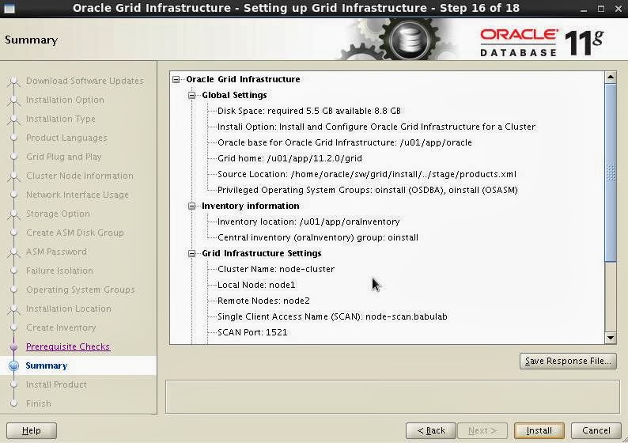628x443 pixels.
Task: Select the Inventory location row
Action: [308, 222]
